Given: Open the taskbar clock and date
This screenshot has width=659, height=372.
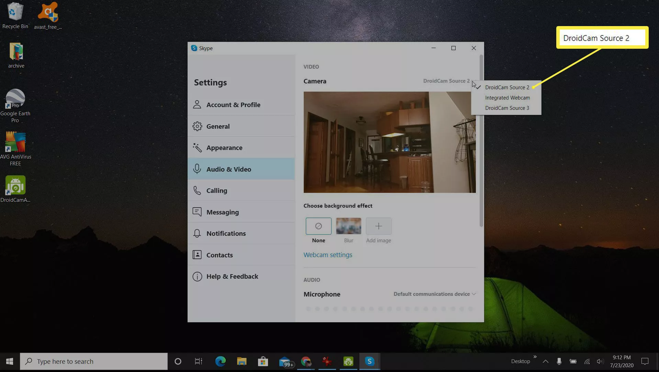Looking at the screenshot, I should pyautogui.click(x=622, y=361).
